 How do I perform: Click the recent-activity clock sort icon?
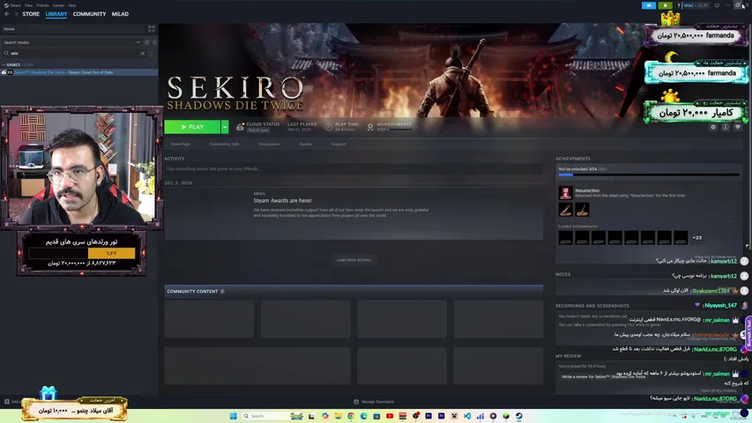pyautogui.click(x=146, y=42)
